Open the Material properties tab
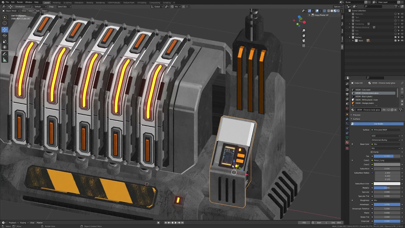 [x=347, y=142]
